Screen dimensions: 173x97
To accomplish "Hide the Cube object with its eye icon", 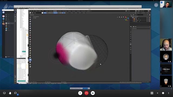I will pyautogui.click(x=148, y=19).
